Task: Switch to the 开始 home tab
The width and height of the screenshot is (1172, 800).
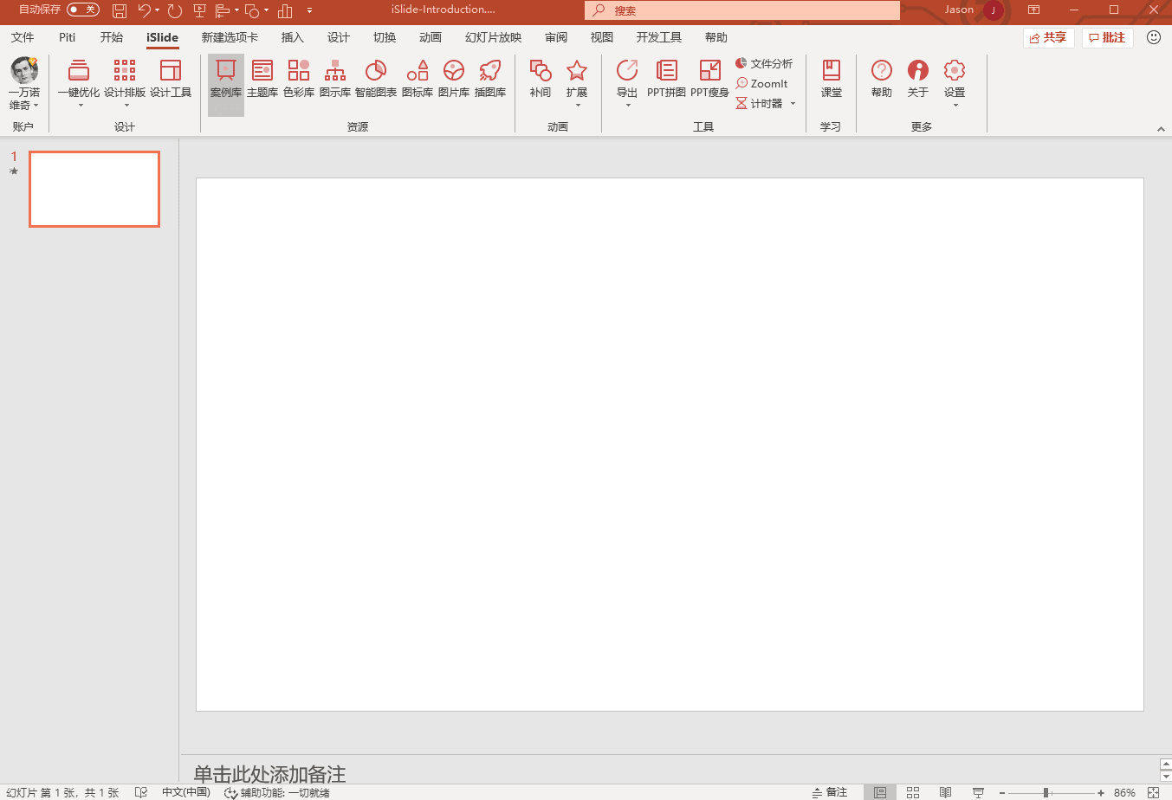Action: coord(112,37)
